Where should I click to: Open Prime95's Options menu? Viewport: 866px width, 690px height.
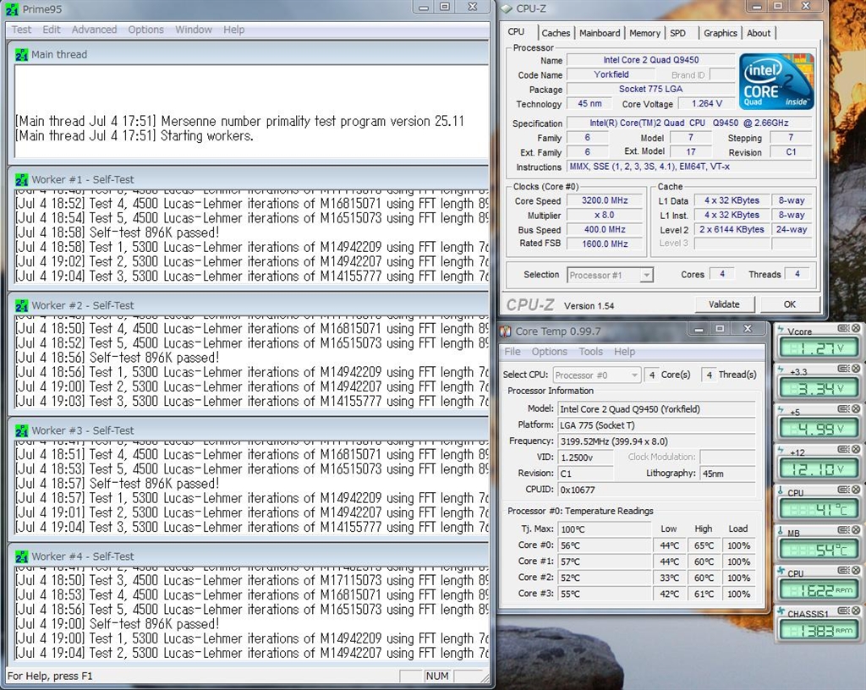point(145,30)
